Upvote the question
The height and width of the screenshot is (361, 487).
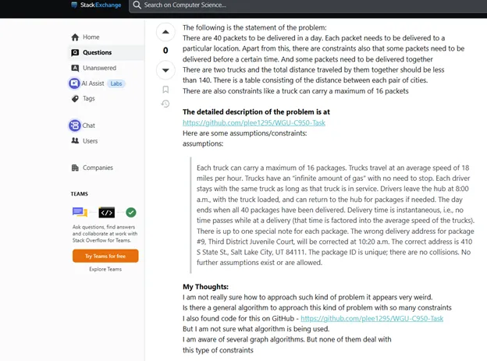point(165,32)
